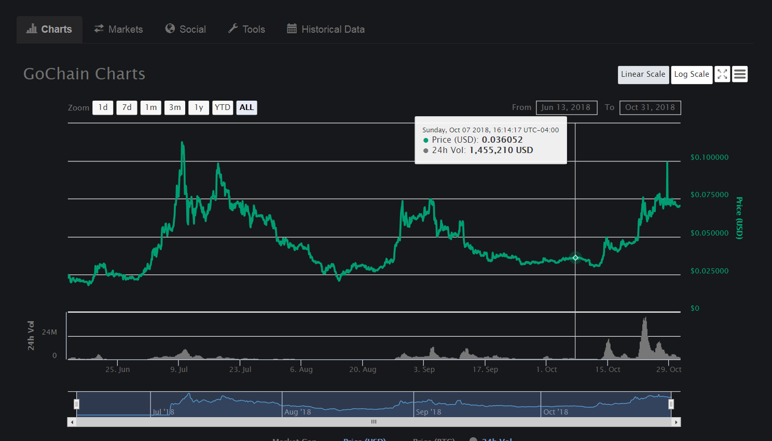
Task: Click the navigator scrollbar left arrow
Action: 72,422
